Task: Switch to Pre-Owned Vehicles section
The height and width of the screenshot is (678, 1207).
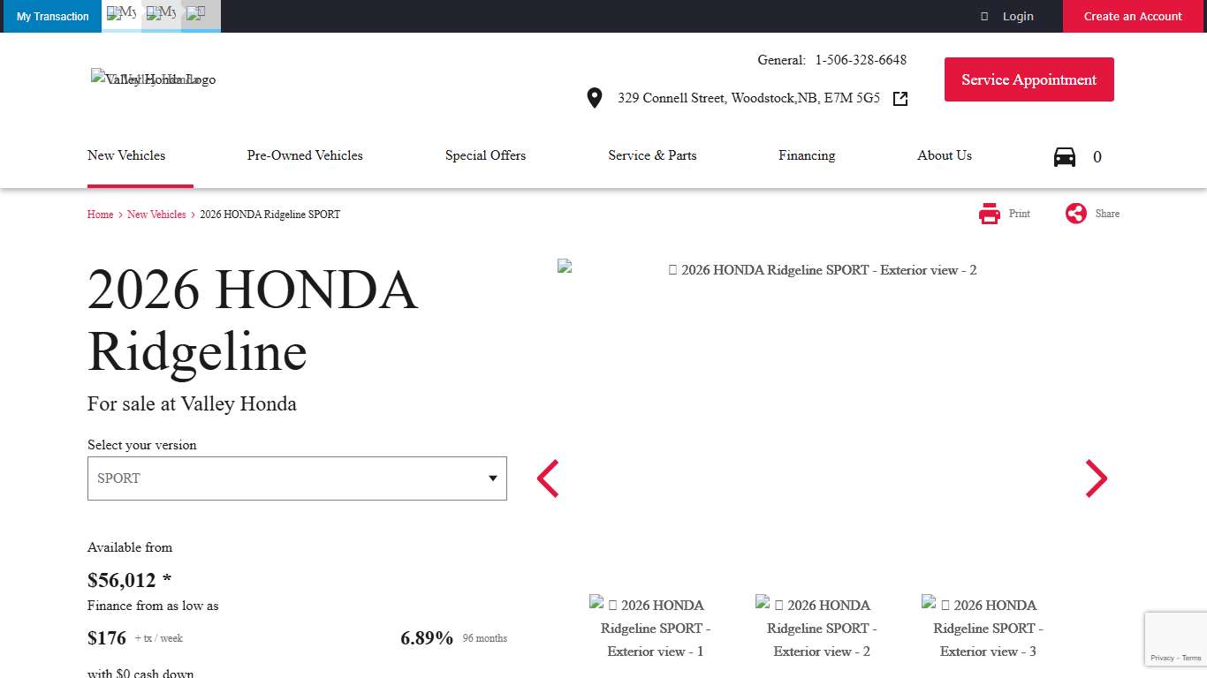Action: pyautogui.click(x=305, y=155)
